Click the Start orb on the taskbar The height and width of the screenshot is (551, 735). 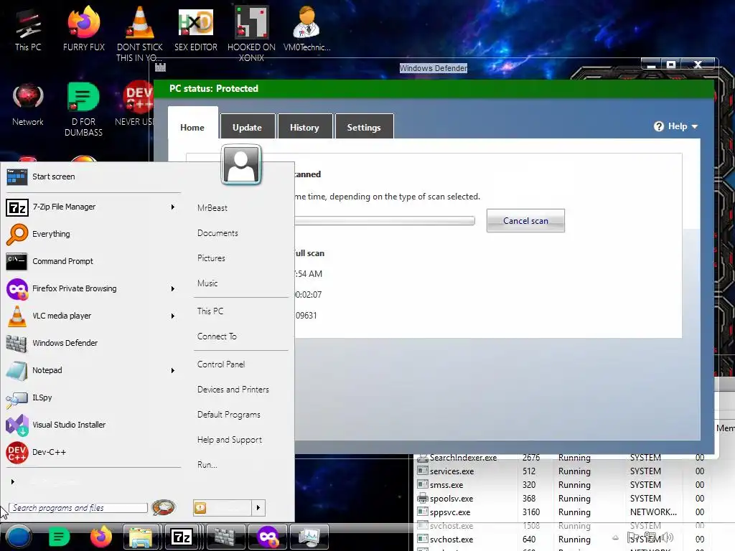[x=19, y=537]
